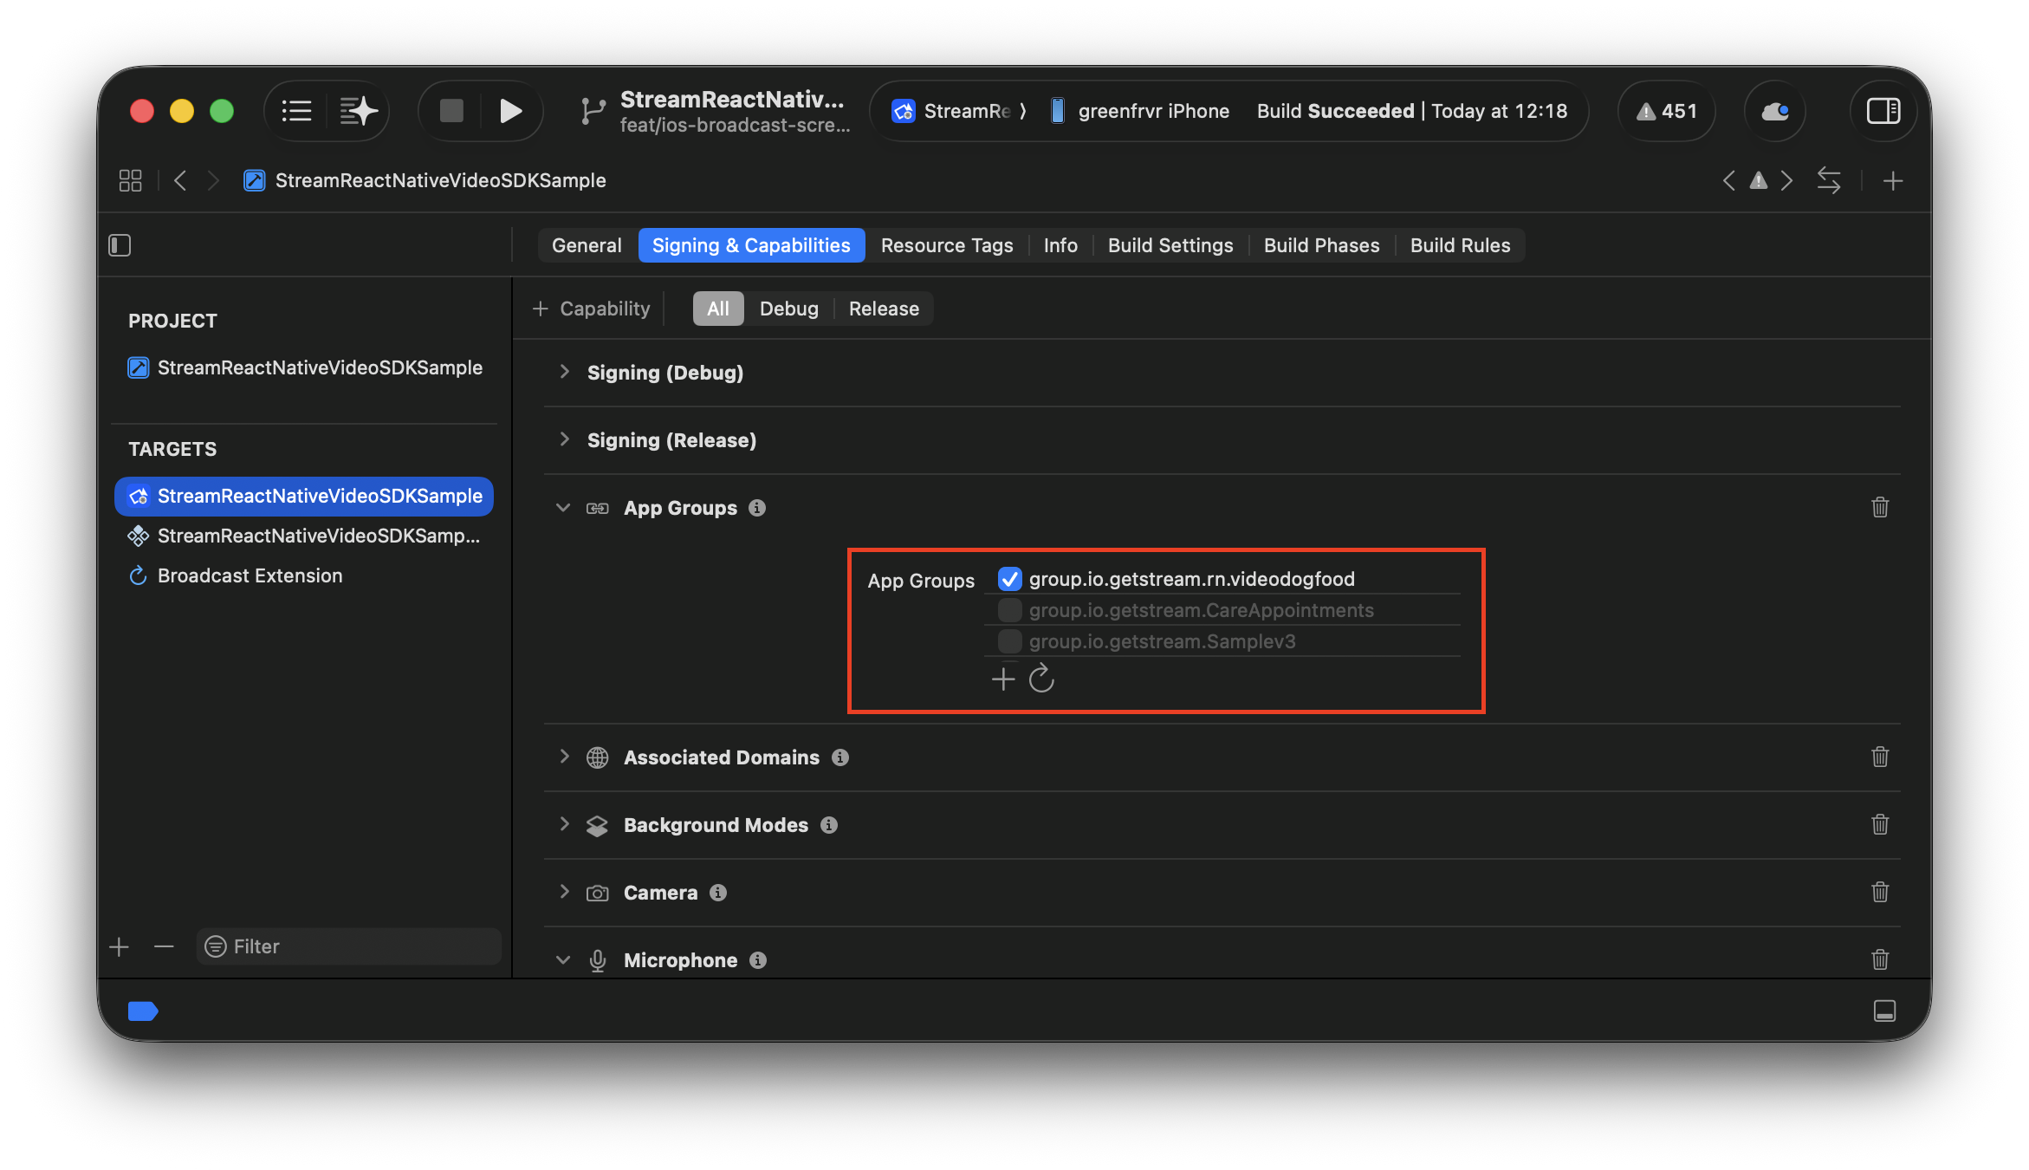Remove the selected target with minus
The width and height of the screenshot is (2029, 1170).
pyautogui.click(x=164, y=946)
